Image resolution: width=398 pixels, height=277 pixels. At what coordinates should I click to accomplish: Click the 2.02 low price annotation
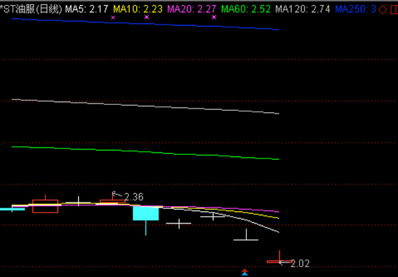[x=300, y=263]
